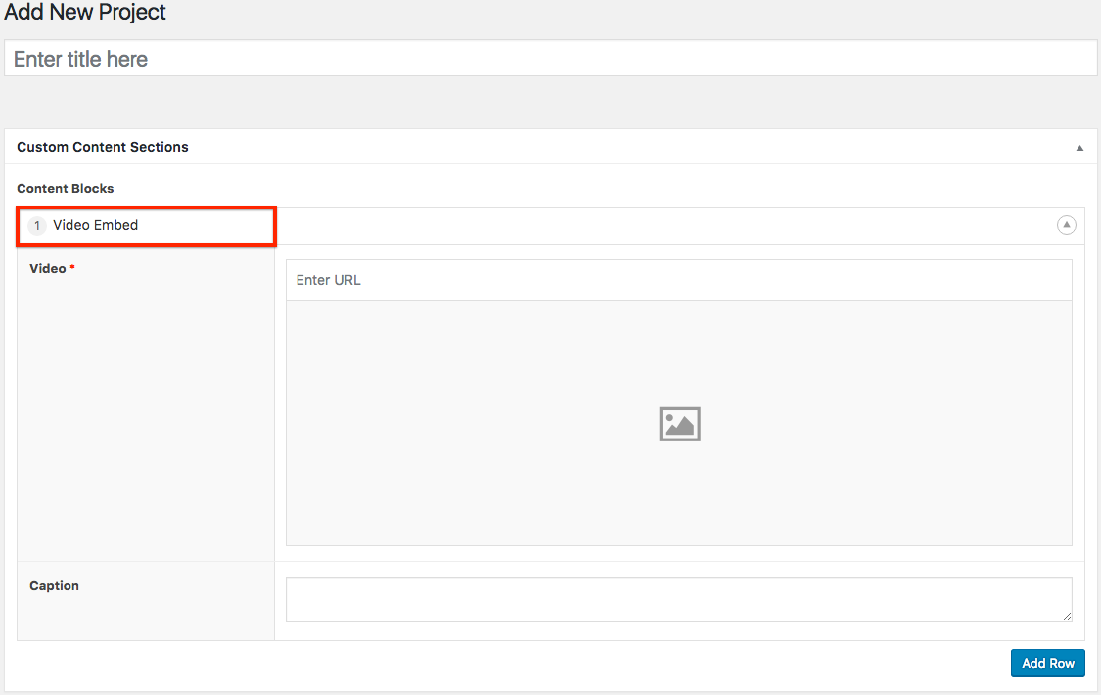Click the empty gray video preview area
1101x695 pixels.
click(x=489, y=470)
